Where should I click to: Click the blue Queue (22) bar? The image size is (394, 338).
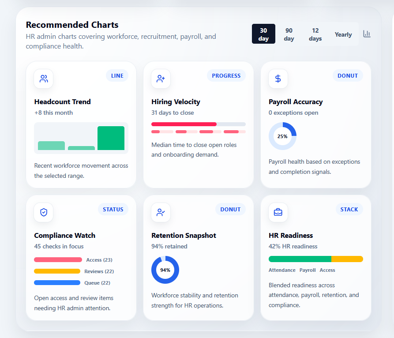[57, 283]
